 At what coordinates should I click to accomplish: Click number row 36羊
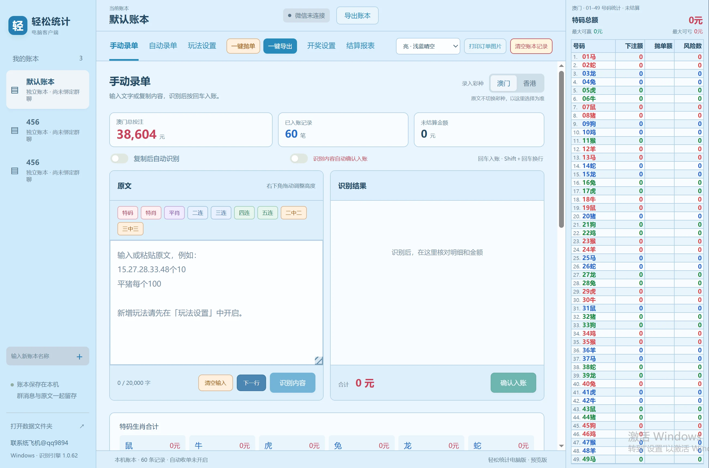637,350
